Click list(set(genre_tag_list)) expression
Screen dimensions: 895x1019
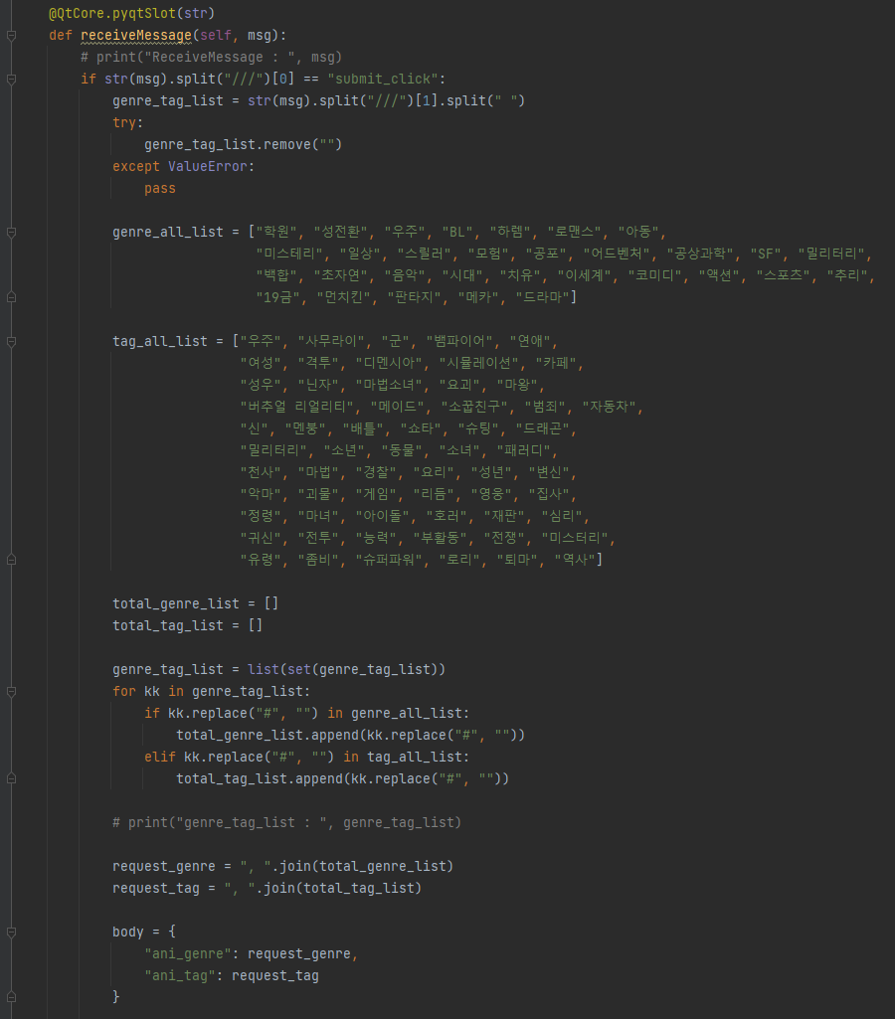tap(346, 669)
